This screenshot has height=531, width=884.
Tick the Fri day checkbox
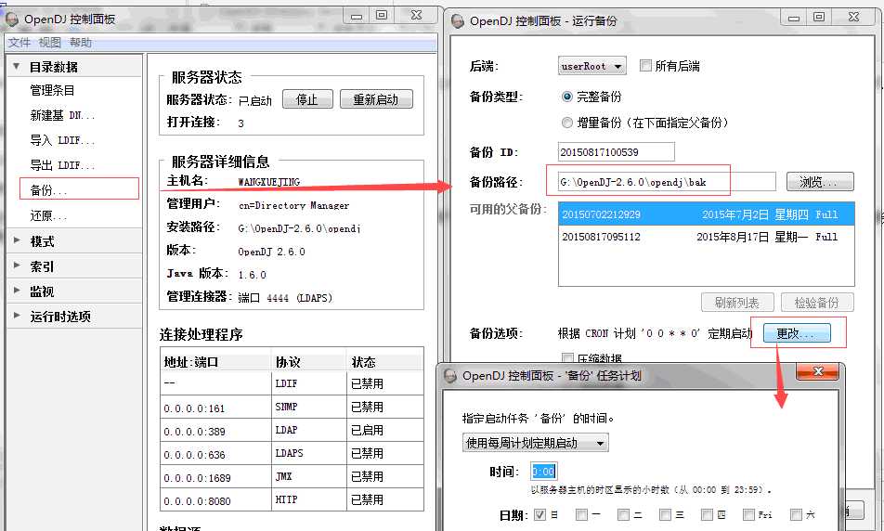748,514
